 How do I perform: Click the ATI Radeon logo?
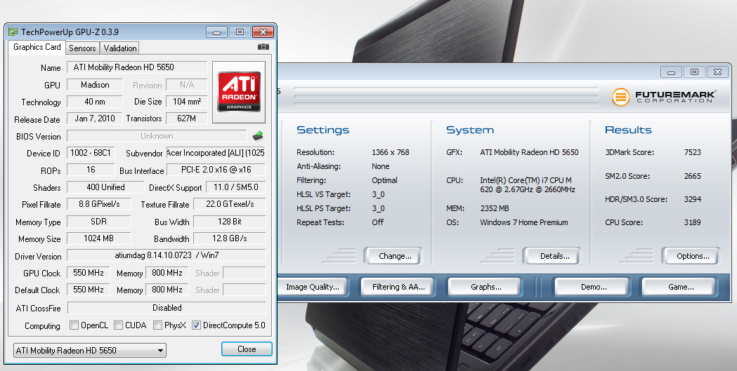point(239,92)
